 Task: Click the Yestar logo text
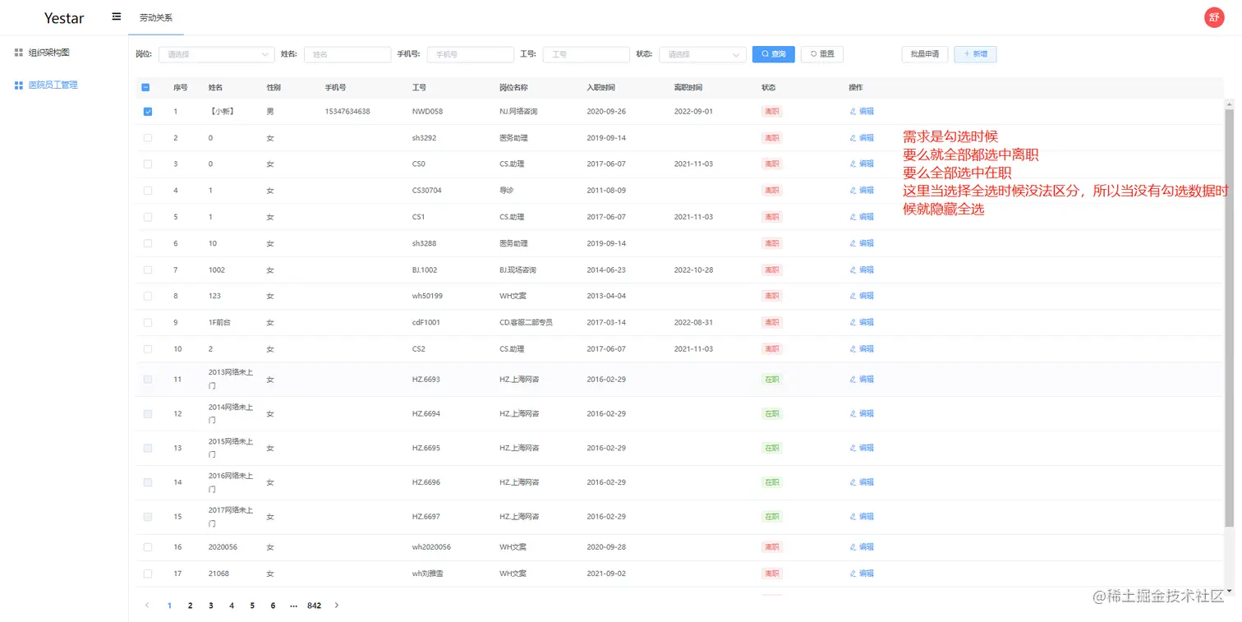[64, 18]
